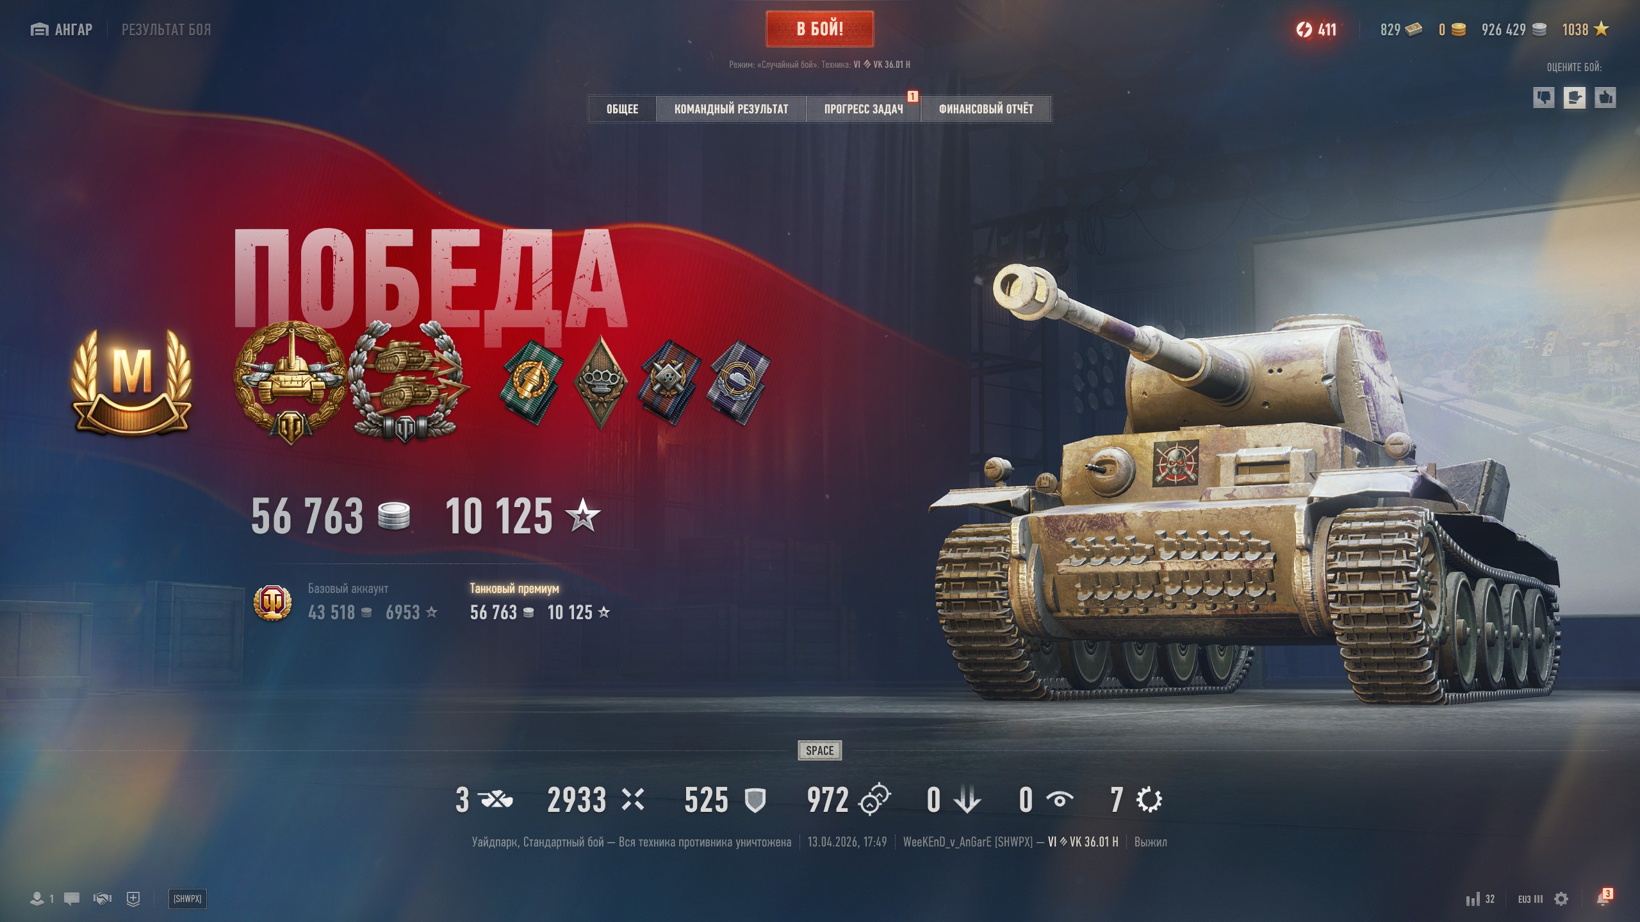Viewport: 1640px width, 922px height.
Task: Click the shield platoon-create icon
Action: [x=133, y=899]
